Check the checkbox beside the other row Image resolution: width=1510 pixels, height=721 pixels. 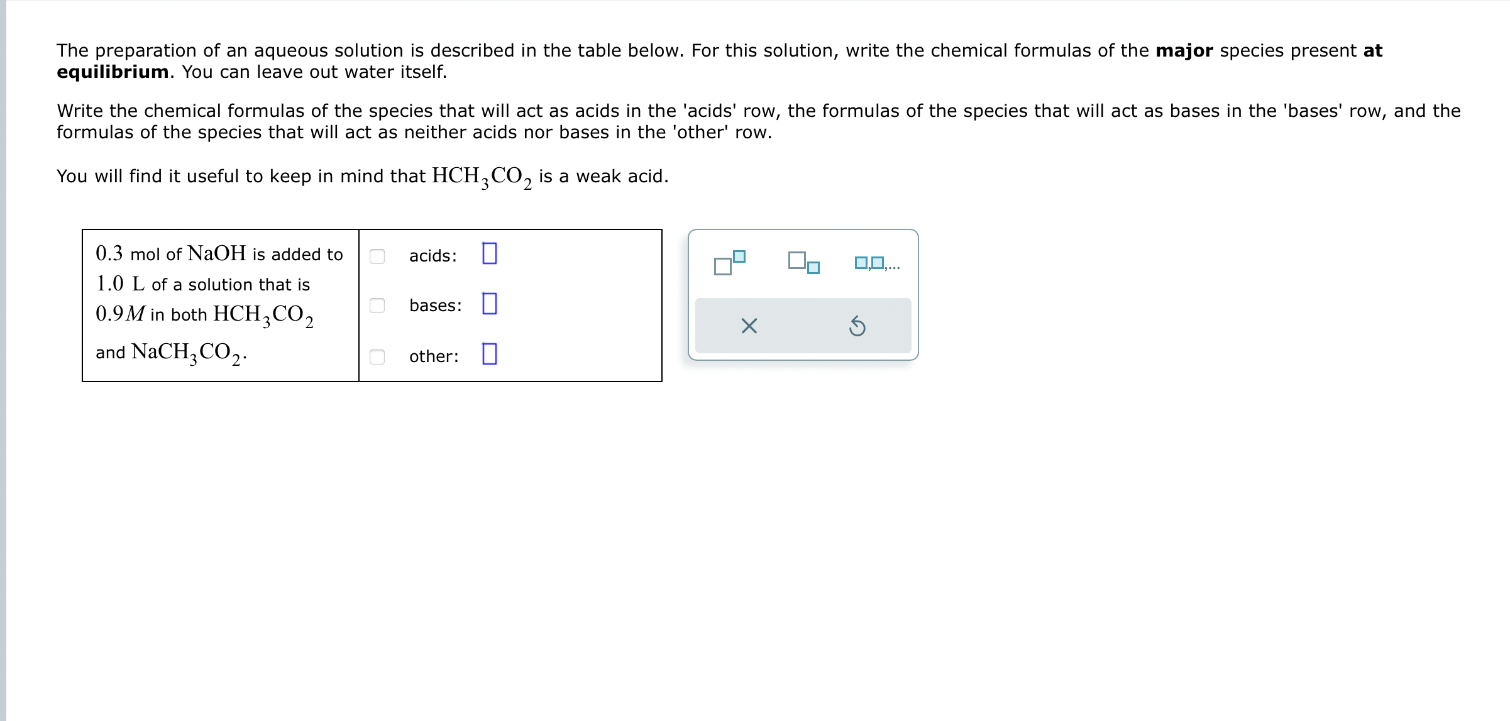click(378, 356)
